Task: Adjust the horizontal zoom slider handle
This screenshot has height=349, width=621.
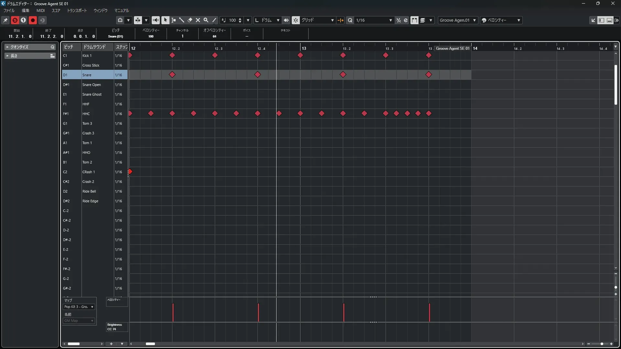Action: [602, 344]
